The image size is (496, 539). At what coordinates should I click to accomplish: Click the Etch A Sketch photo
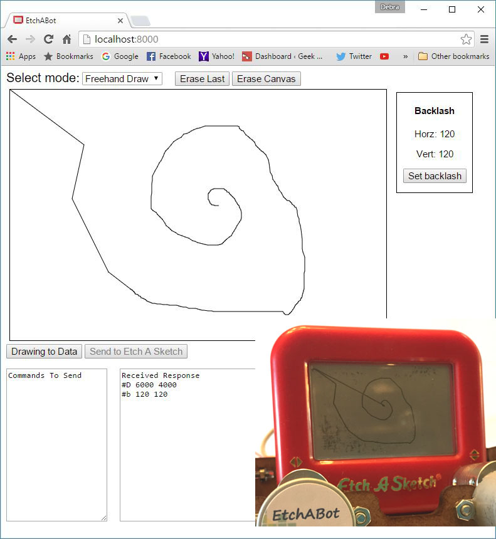pos(375,423)
